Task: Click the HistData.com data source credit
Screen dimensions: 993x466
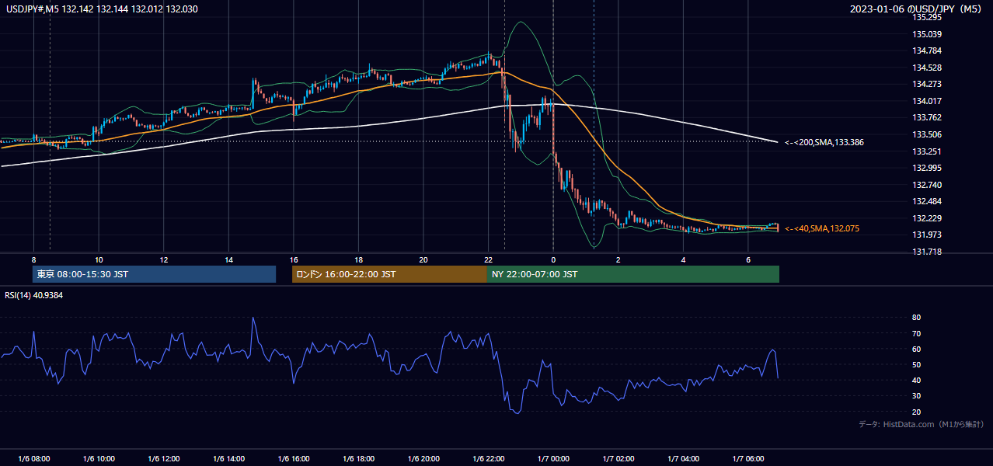Action: pos(922,424)
